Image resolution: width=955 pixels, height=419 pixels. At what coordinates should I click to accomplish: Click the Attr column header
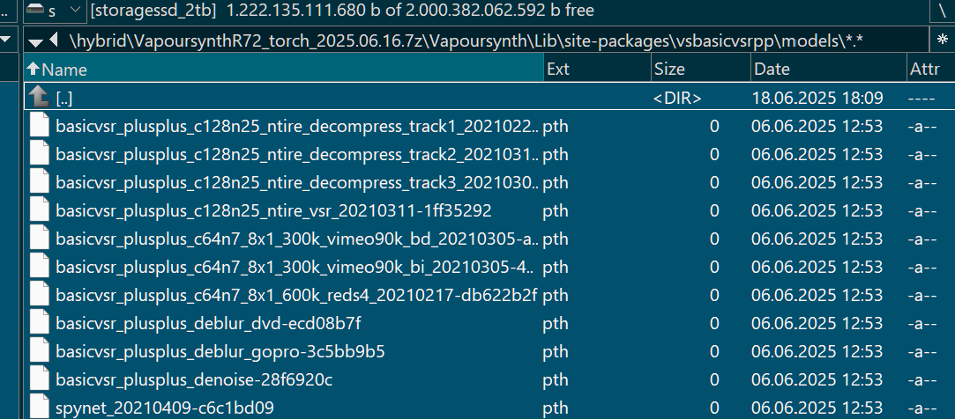click(x=931, y=70)
